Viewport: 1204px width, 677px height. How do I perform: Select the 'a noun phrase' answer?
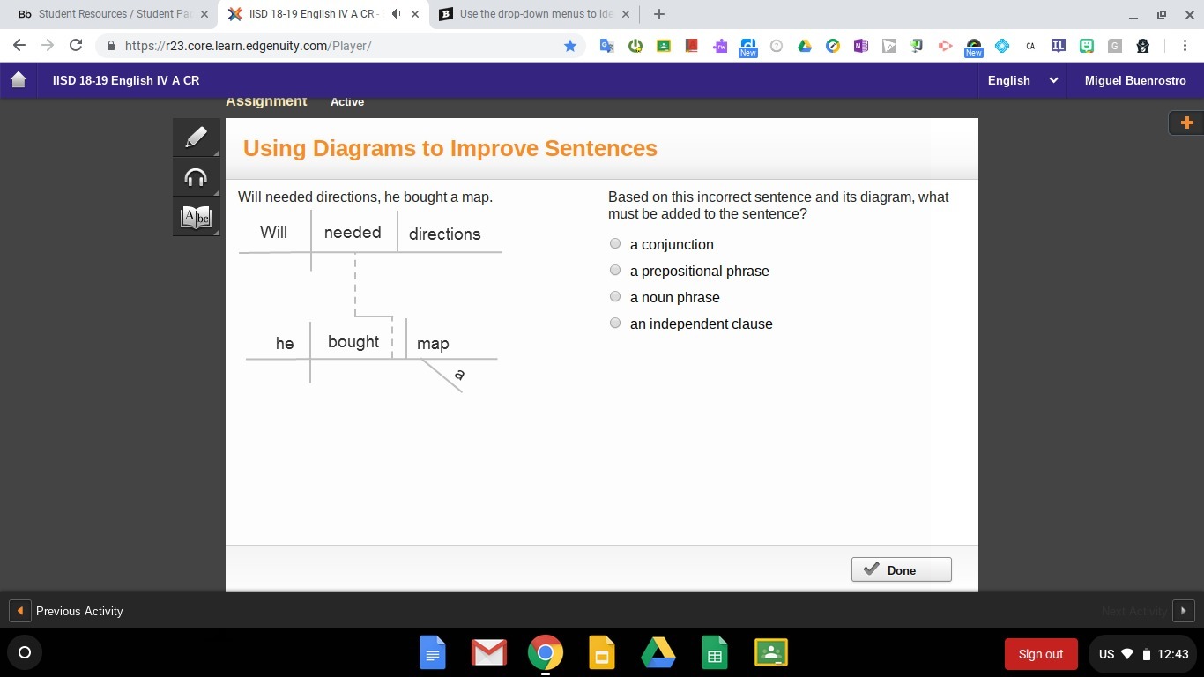615,297
